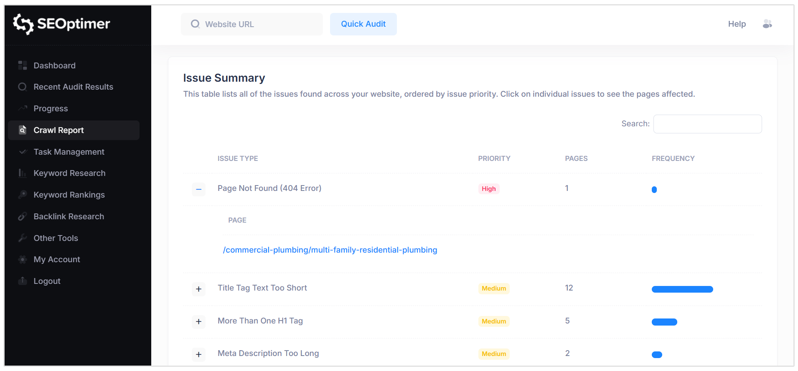Expand the More Than One H1 Tag issue
This screenshot has height=371, width=798.
point(198,321)
